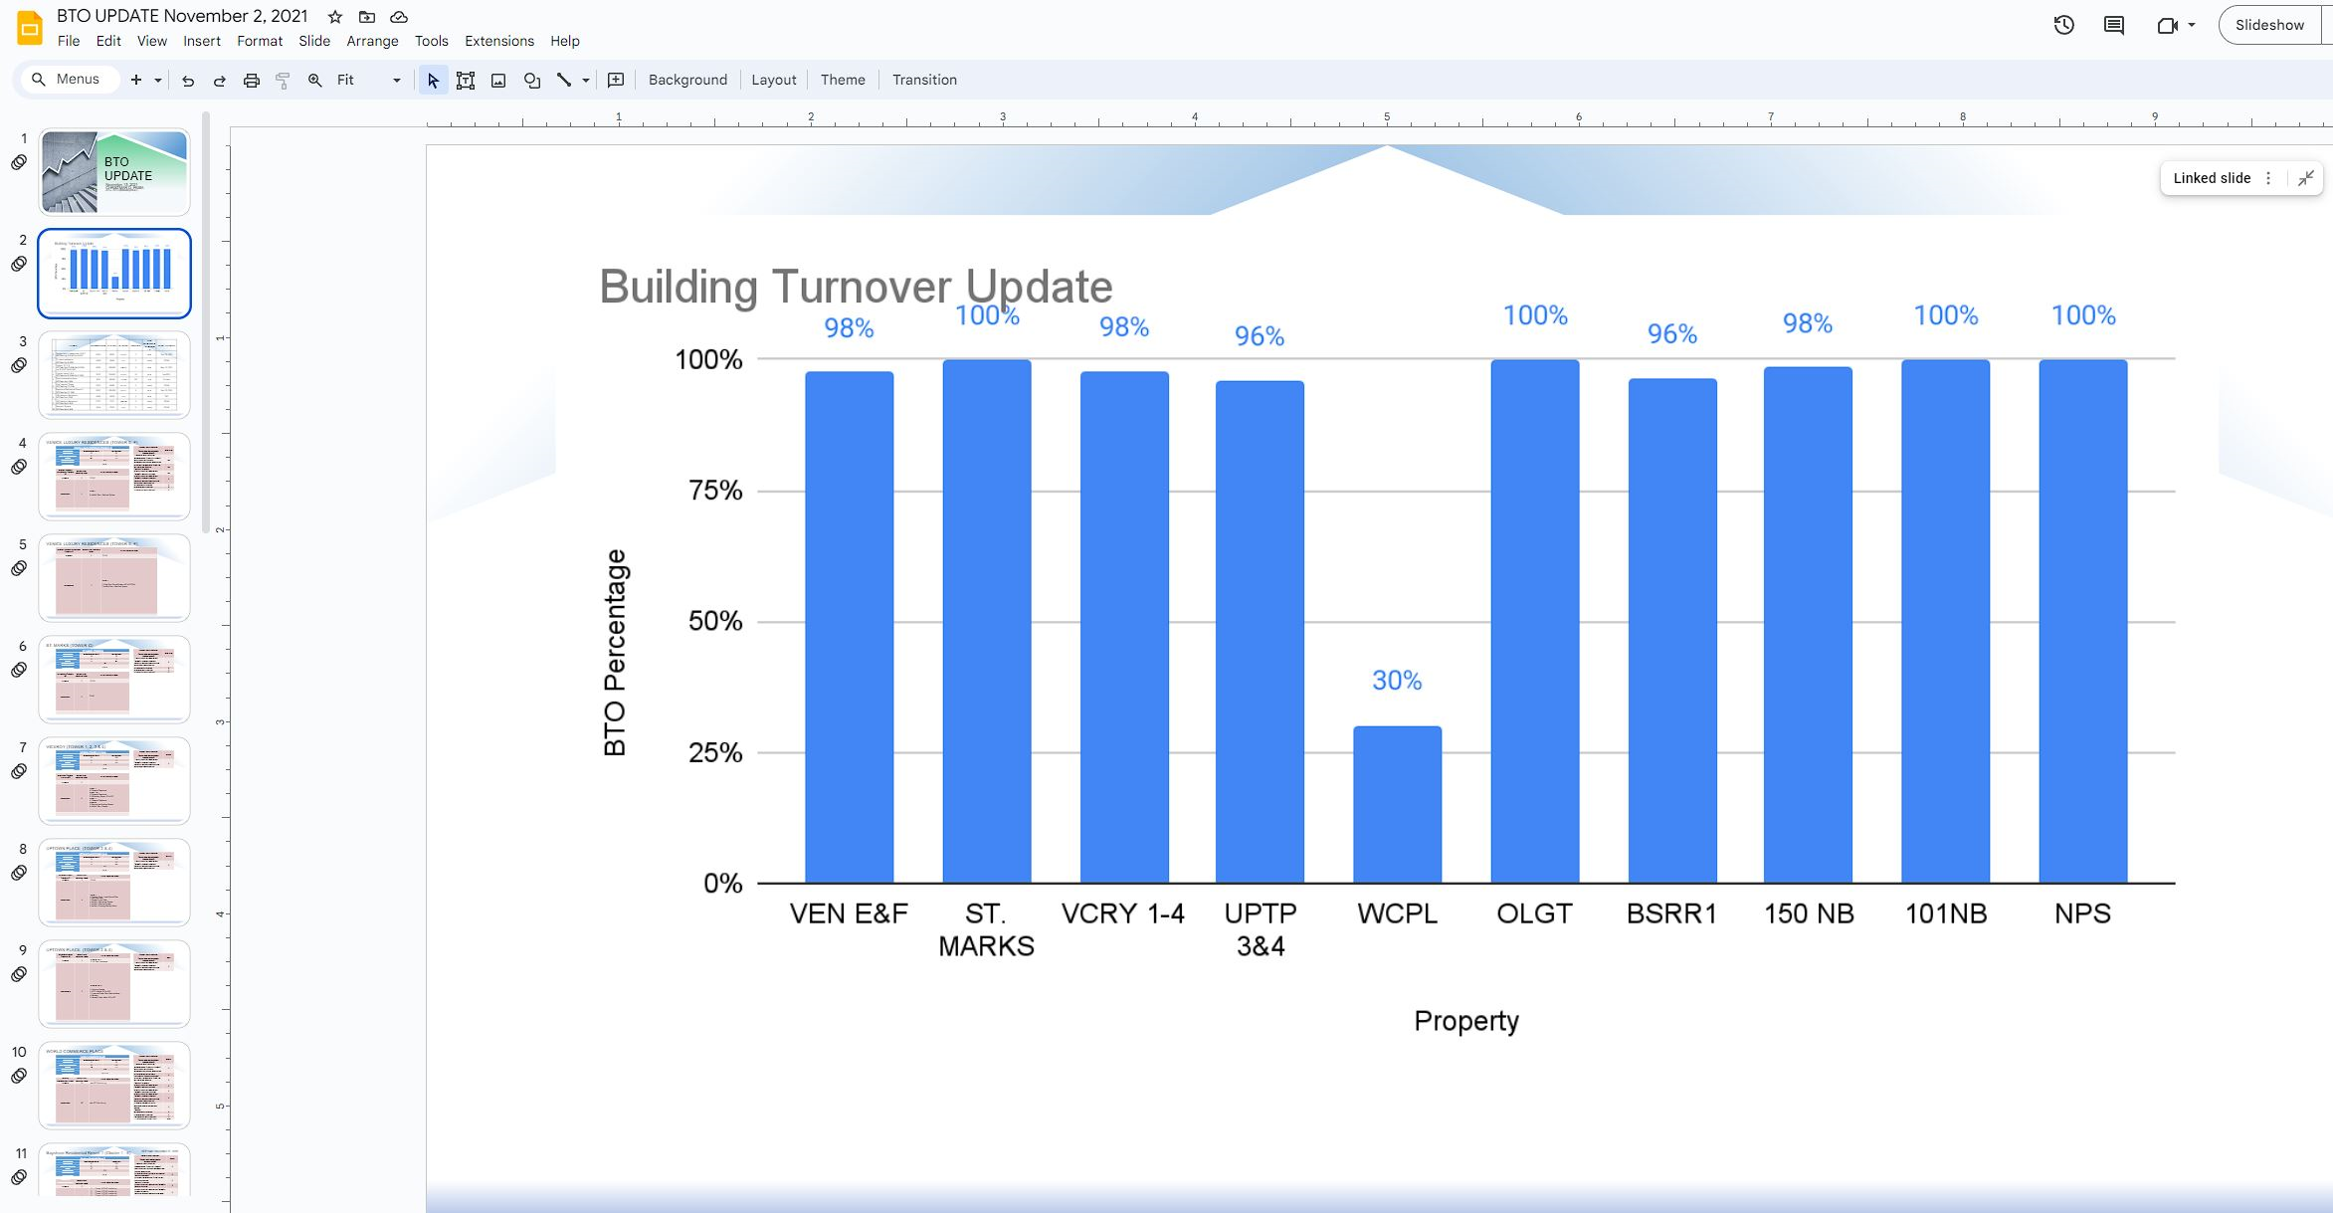Expand the line tool dropdown arrow
2333x1213 pixels.
pyautogui.click(x=586, y=81)
